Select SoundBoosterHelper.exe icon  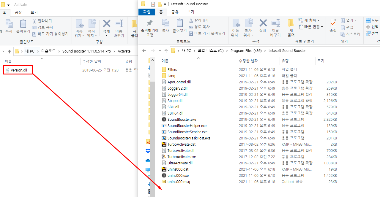click(164, 125)
